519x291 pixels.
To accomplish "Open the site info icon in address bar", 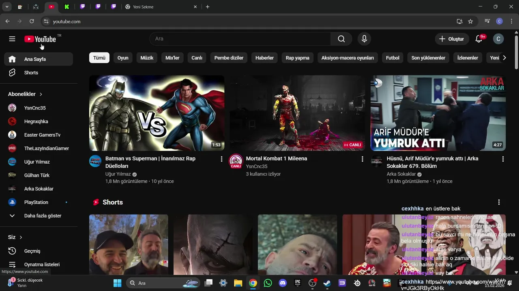I will 46,21.
